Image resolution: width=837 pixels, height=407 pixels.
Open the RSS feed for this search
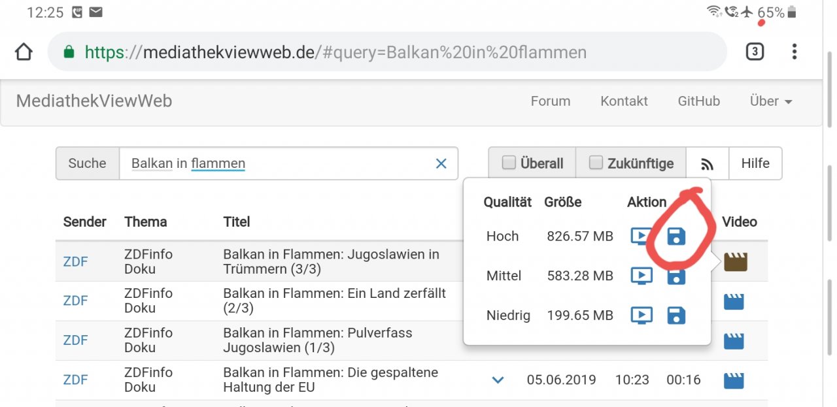coord(707,164)
